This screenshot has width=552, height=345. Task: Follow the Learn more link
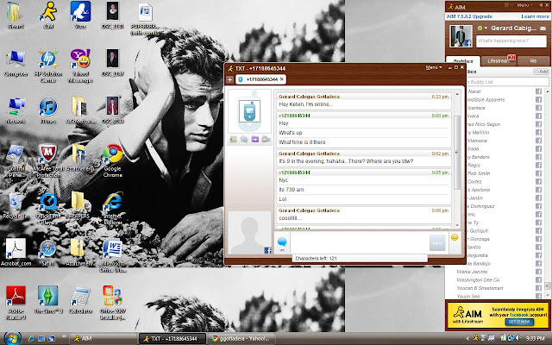(x=535, y=16)
